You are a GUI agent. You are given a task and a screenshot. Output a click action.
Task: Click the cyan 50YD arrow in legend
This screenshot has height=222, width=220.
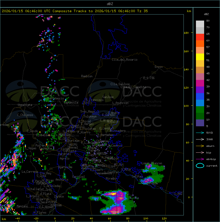click(200, 133)
